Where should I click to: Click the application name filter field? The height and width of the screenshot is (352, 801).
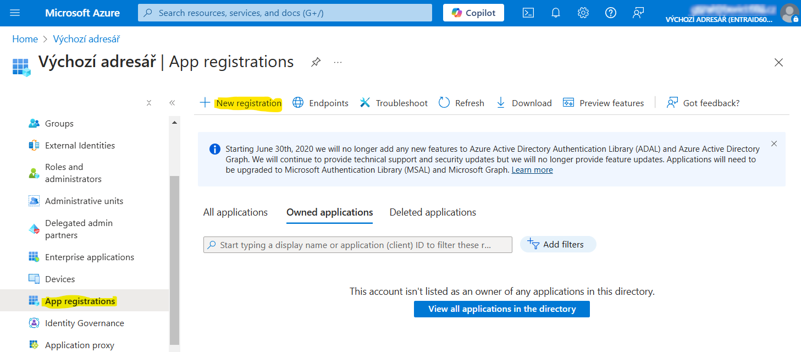[x=357, y=245]
